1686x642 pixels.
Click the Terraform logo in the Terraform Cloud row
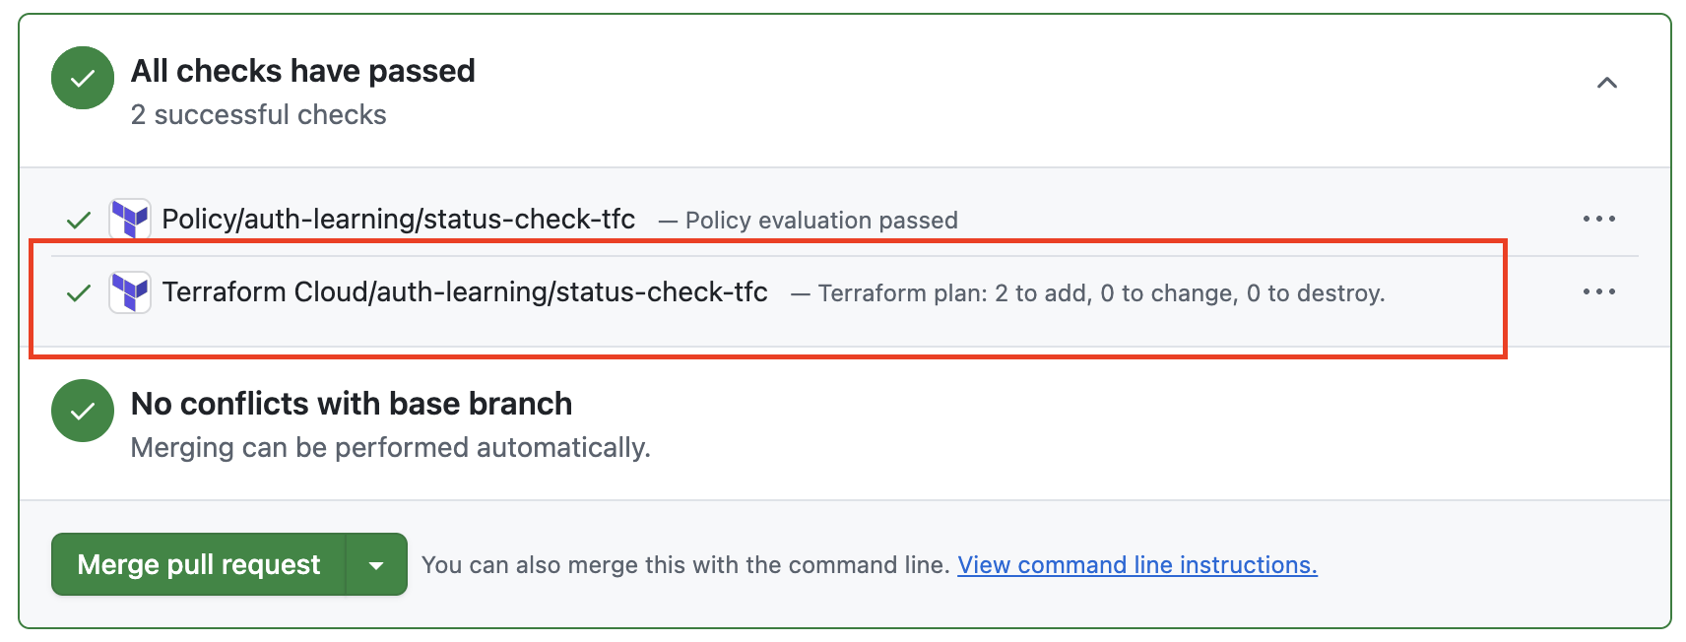coord(130,292)
